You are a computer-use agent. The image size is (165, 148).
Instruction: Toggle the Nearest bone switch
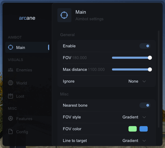[x=145, y=105]
